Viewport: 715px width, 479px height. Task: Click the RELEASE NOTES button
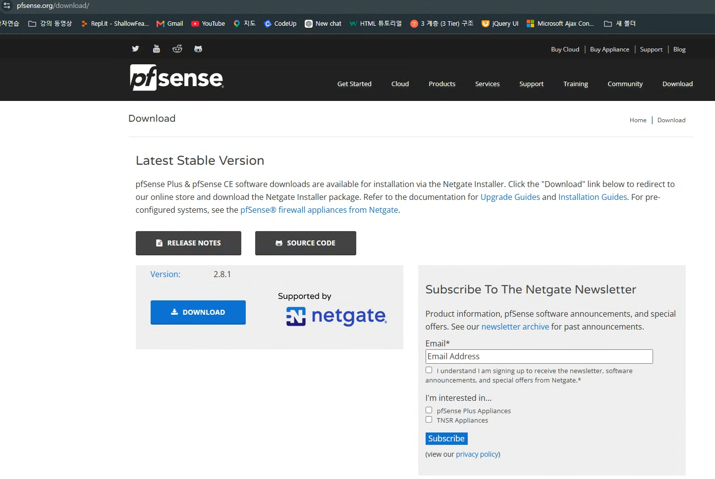(188, 243)
